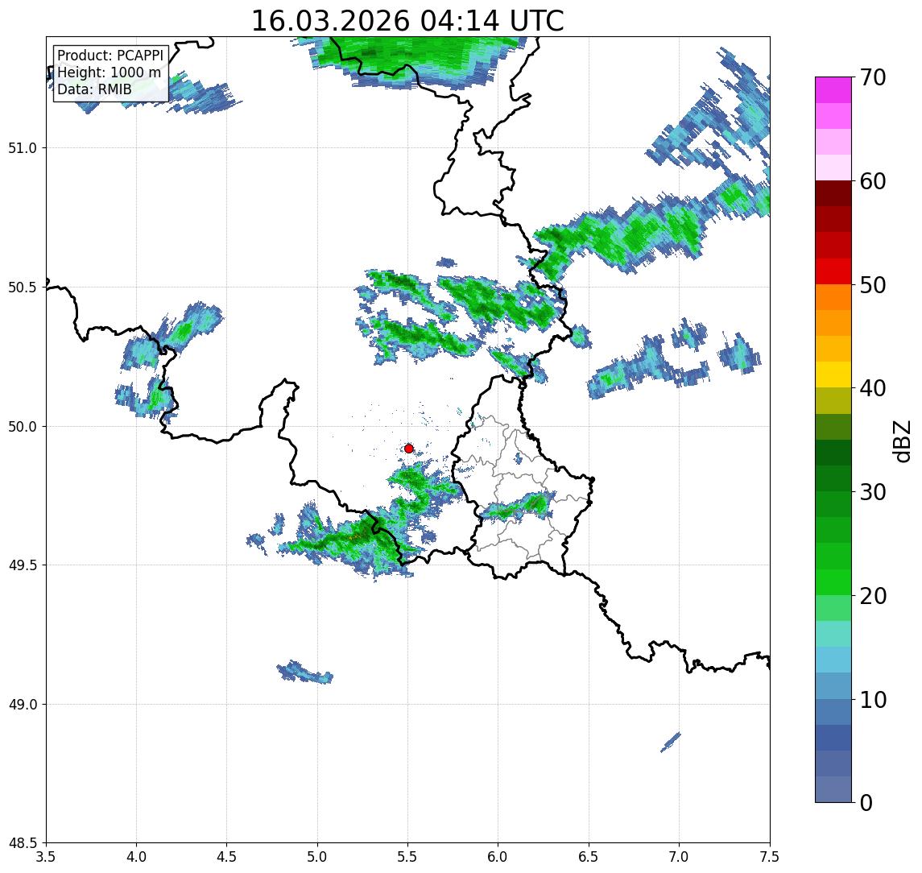Click the orange colorbar segment below 50

[833, 297]
